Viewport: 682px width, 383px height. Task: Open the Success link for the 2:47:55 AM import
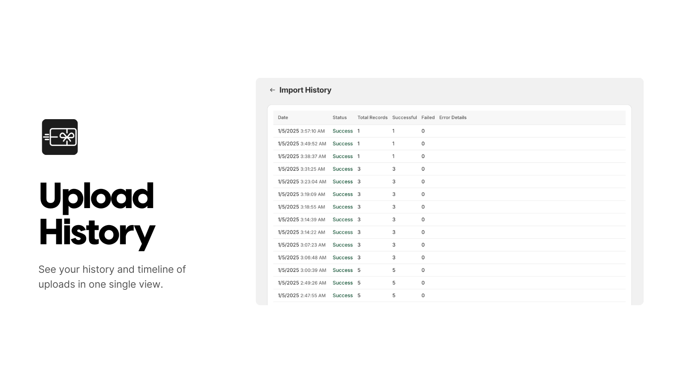[x=343, y=295]
